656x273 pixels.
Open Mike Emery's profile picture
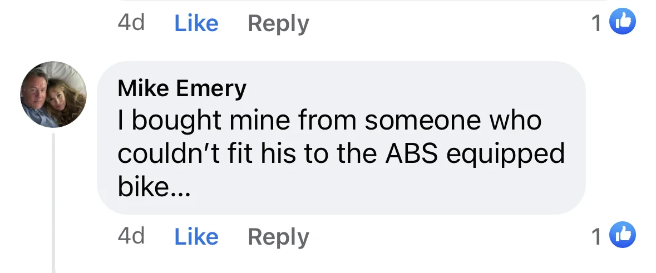(54, 95)
